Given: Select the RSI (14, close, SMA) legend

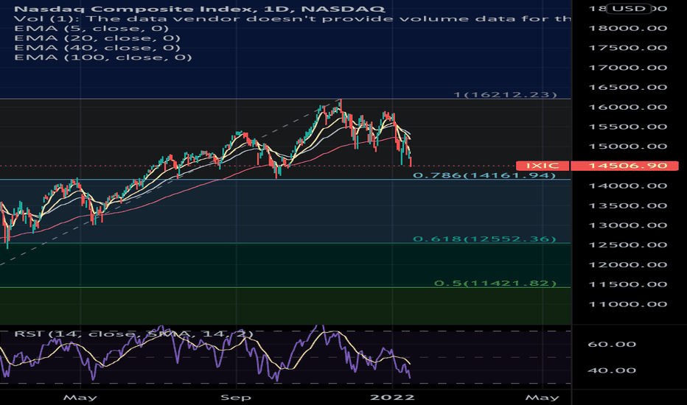Looking at the screenshot, I should [x=133, y=334].
